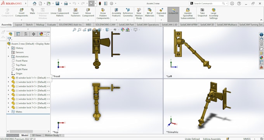Image resolution: width=264 pixels, height=140 pixels.
Task: Click the Print icon
Action: [x=66, y=3]
